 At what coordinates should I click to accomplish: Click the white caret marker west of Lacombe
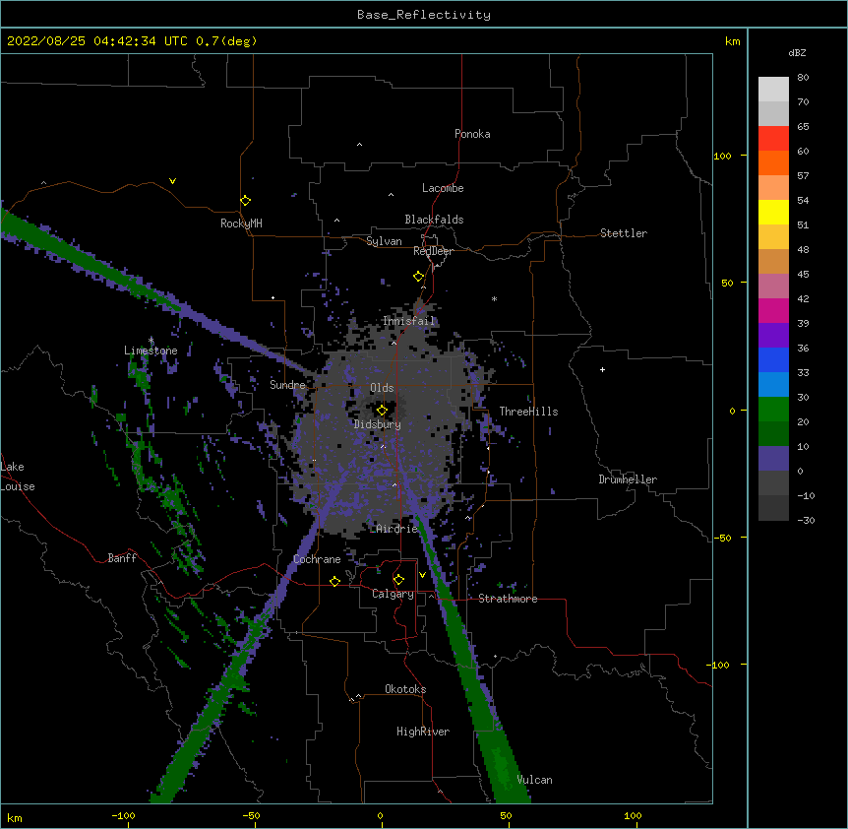click(x=391, y=195)
